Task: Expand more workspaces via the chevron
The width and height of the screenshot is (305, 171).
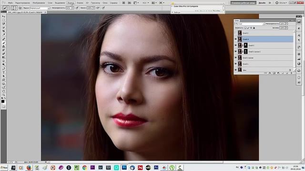Action: pyautogui.click(x=270, y=3)
